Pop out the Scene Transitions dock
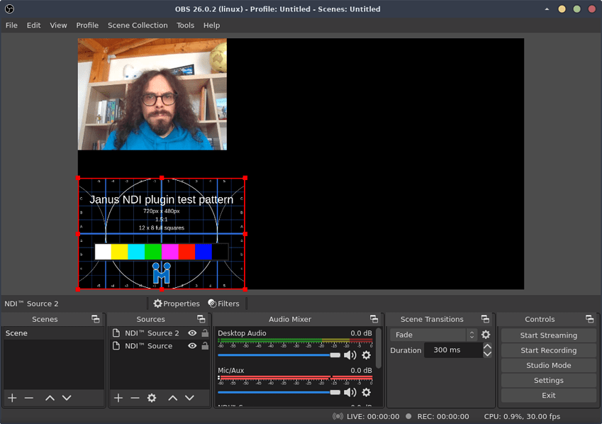 pos(485,319)
